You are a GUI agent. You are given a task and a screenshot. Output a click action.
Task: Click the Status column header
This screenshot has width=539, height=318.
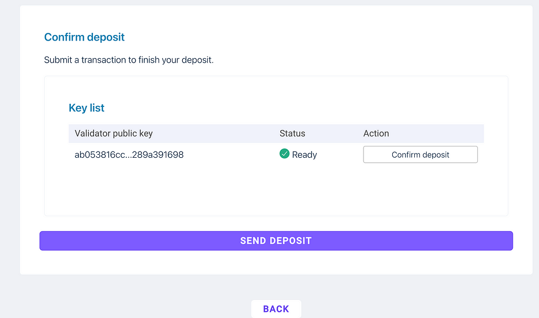[292, 134]
